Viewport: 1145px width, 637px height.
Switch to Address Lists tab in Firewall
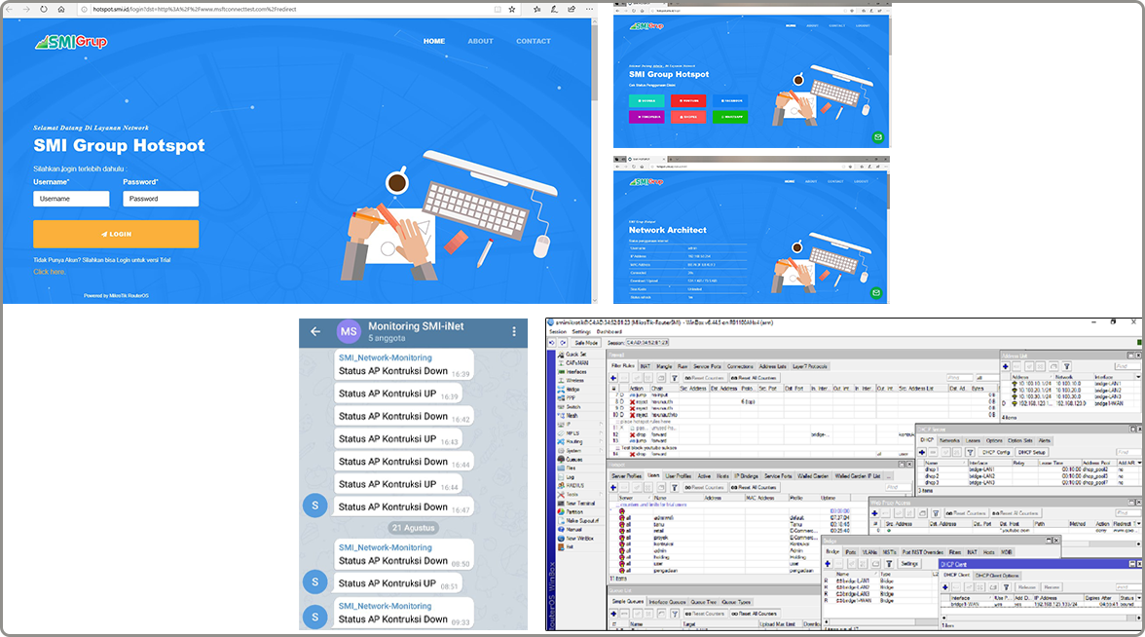[x=773, y=366]
